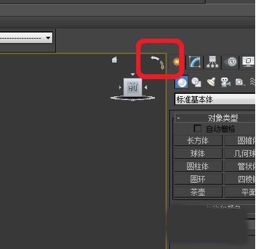Switch to the Modify panel tab
257x249 pixels.
(194, 62)
